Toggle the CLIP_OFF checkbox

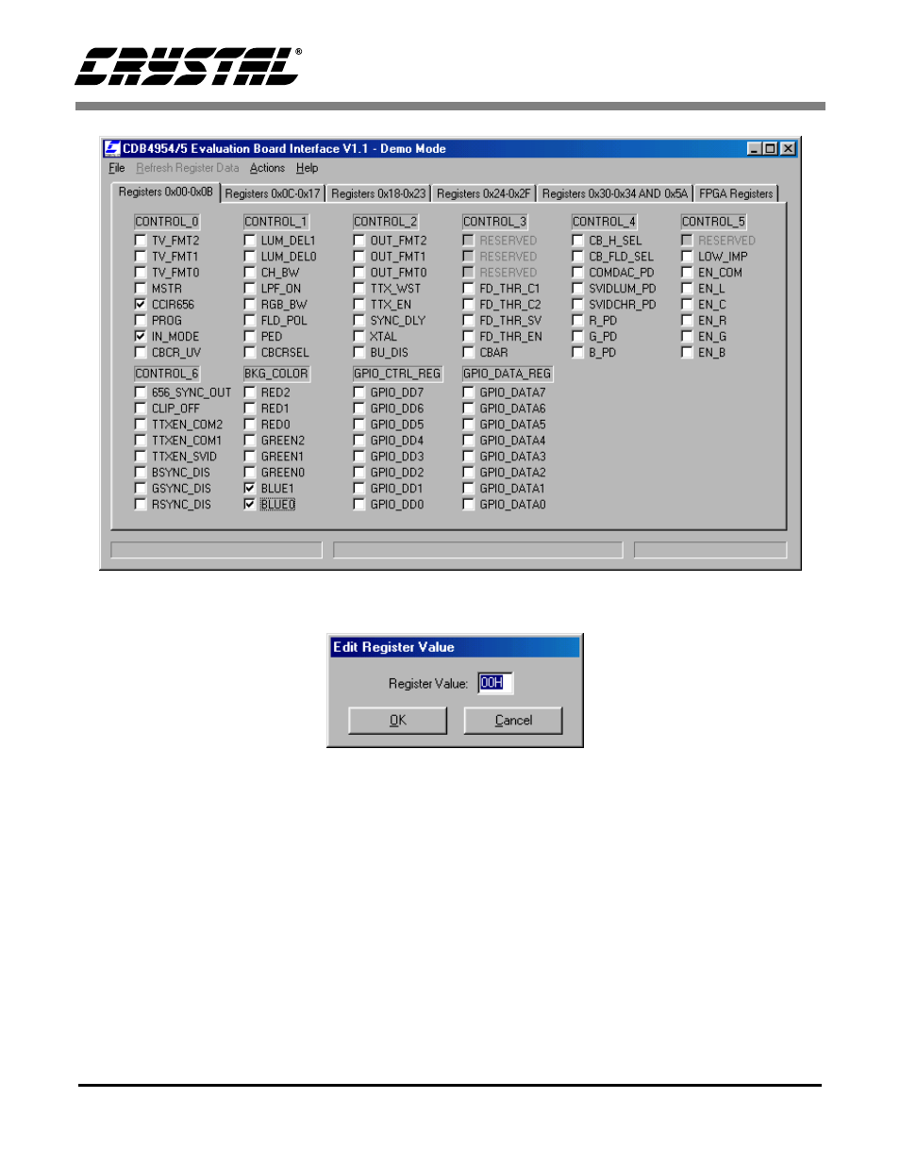coord(141,408)
